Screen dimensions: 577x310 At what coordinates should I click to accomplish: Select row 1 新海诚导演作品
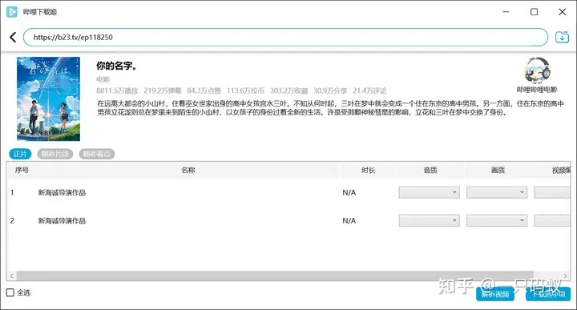tap(62, 193)
